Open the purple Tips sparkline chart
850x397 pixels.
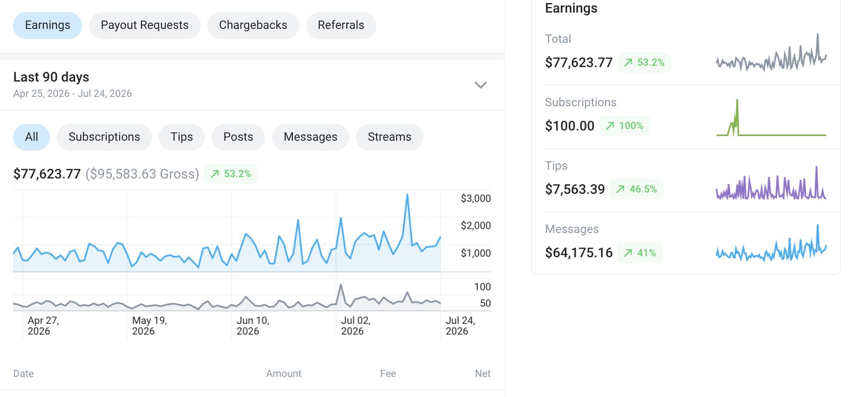click(x=771, y=183)
